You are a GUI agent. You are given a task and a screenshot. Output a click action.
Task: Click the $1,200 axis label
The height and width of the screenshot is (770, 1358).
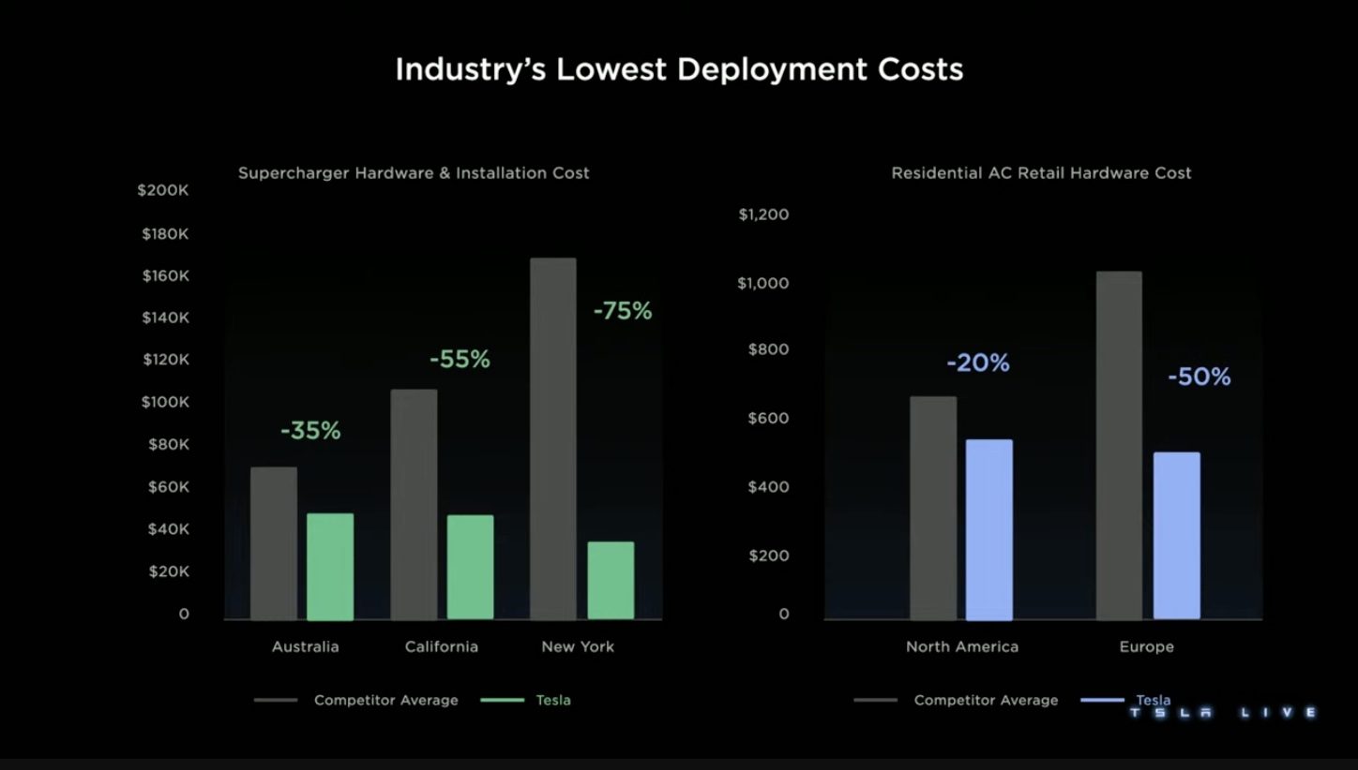(x=763, y=215)
